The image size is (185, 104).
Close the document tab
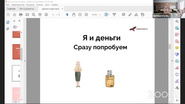coord(62,9)
